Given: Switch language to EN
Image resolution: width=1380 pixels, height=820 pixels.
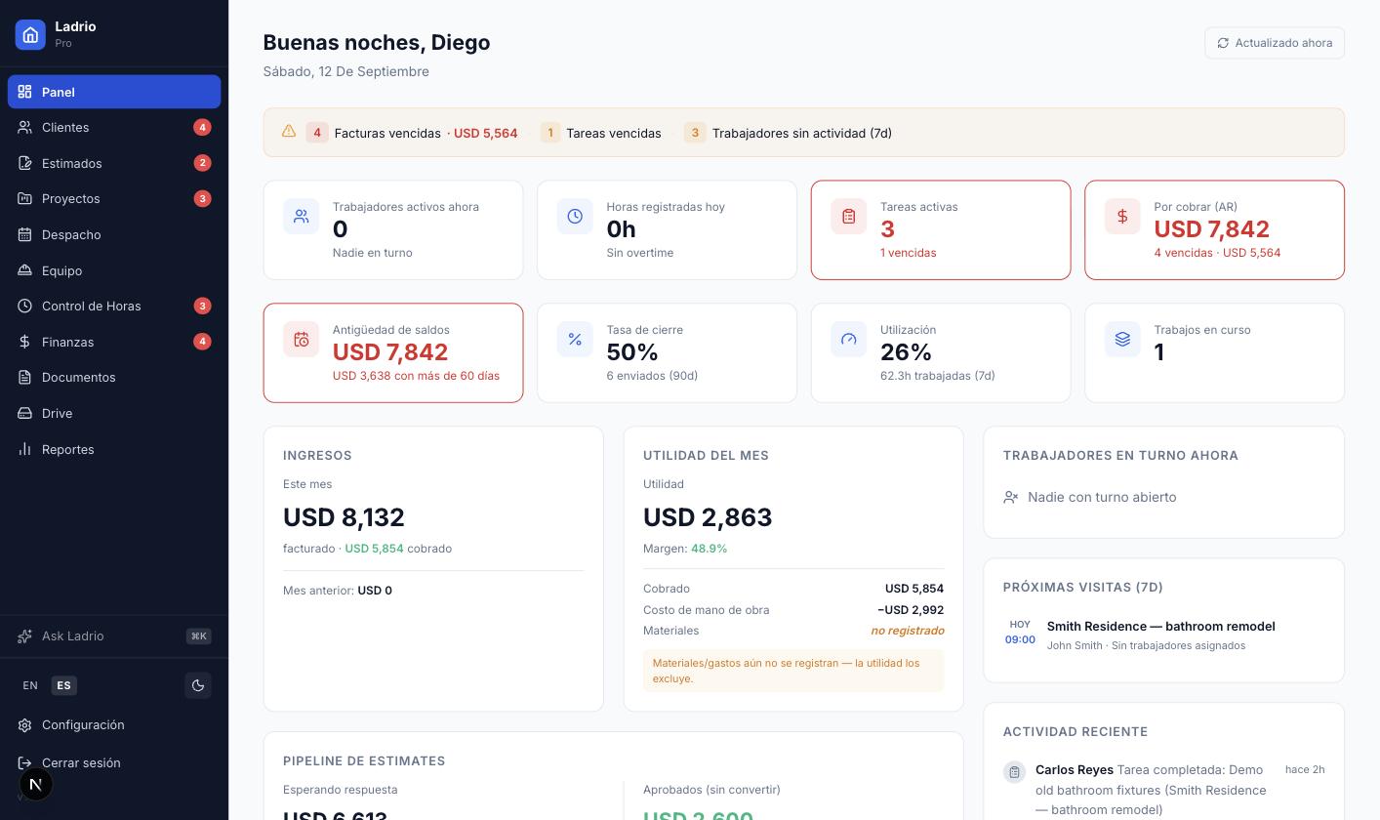Looking at the screenshot, I should click(x=30, y=685).
